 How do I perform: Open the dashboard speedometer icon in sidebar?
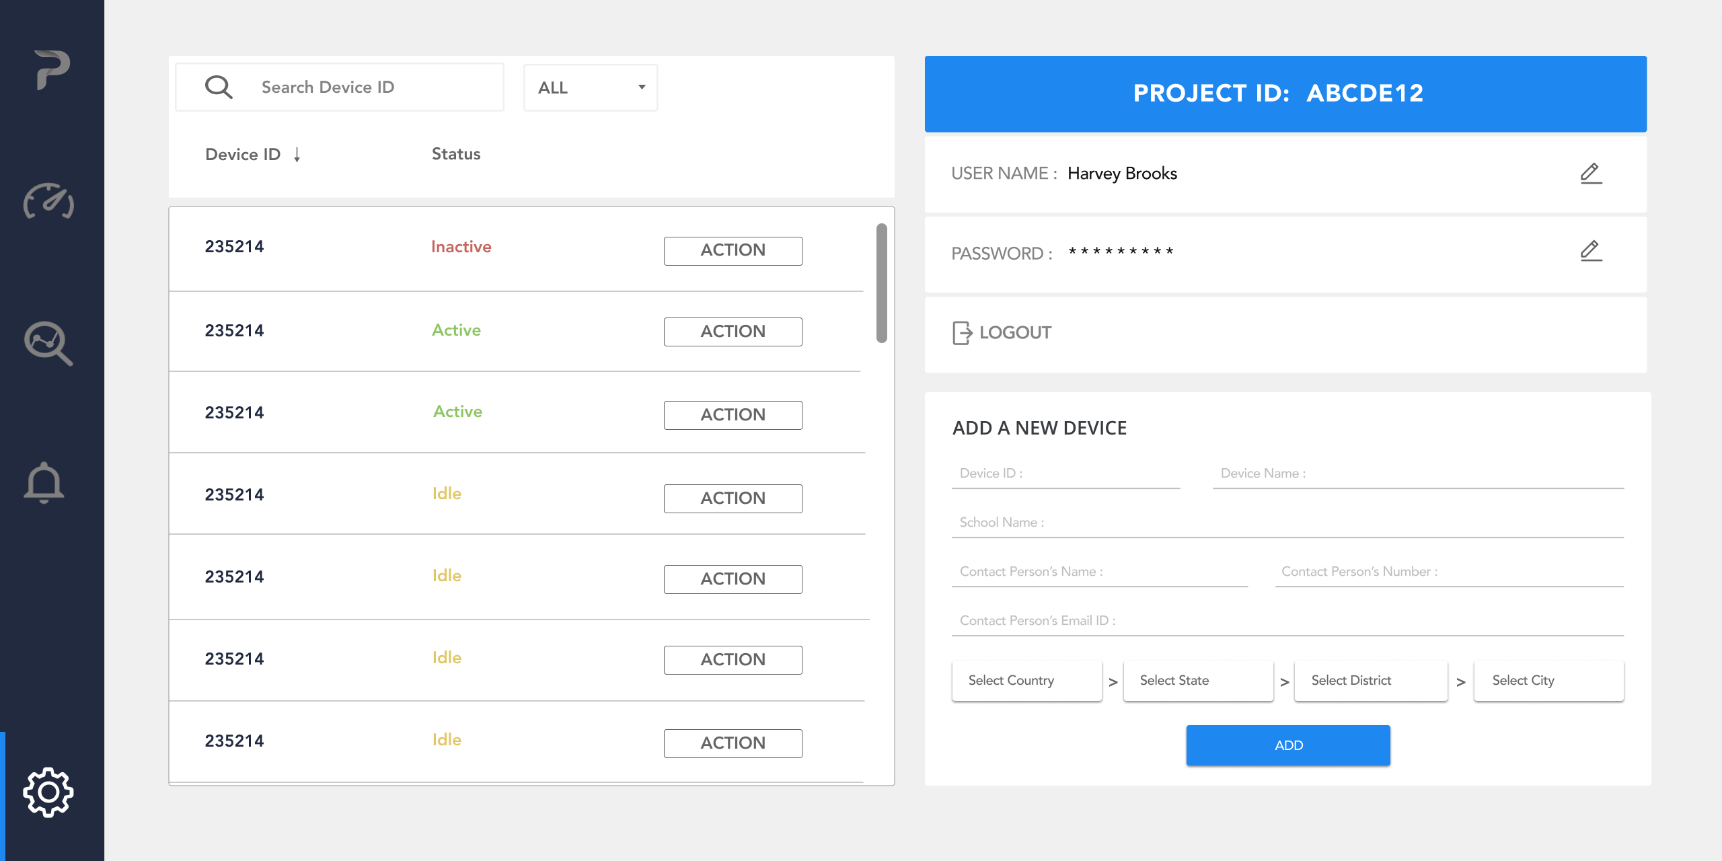pyautogui.click(x=48, y=200)
